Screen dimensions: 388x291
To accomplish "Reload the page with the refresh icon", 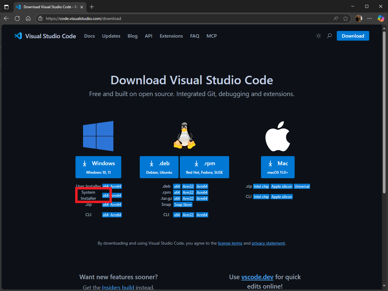I will click(17, 18).
